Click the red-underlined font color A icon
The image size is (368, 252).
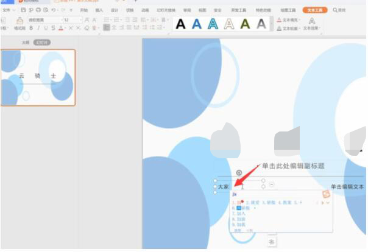tap(61, 28)
